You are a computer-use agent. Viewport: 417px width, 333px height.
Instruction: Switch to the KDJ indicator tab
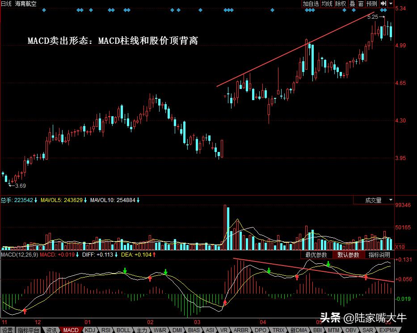(89, 330)
